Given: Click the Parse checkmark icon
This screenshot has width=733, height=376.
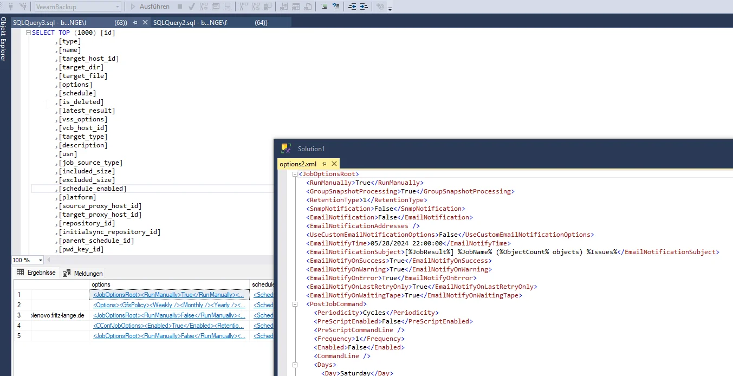Looking at the screenshot, I should 191,7.
